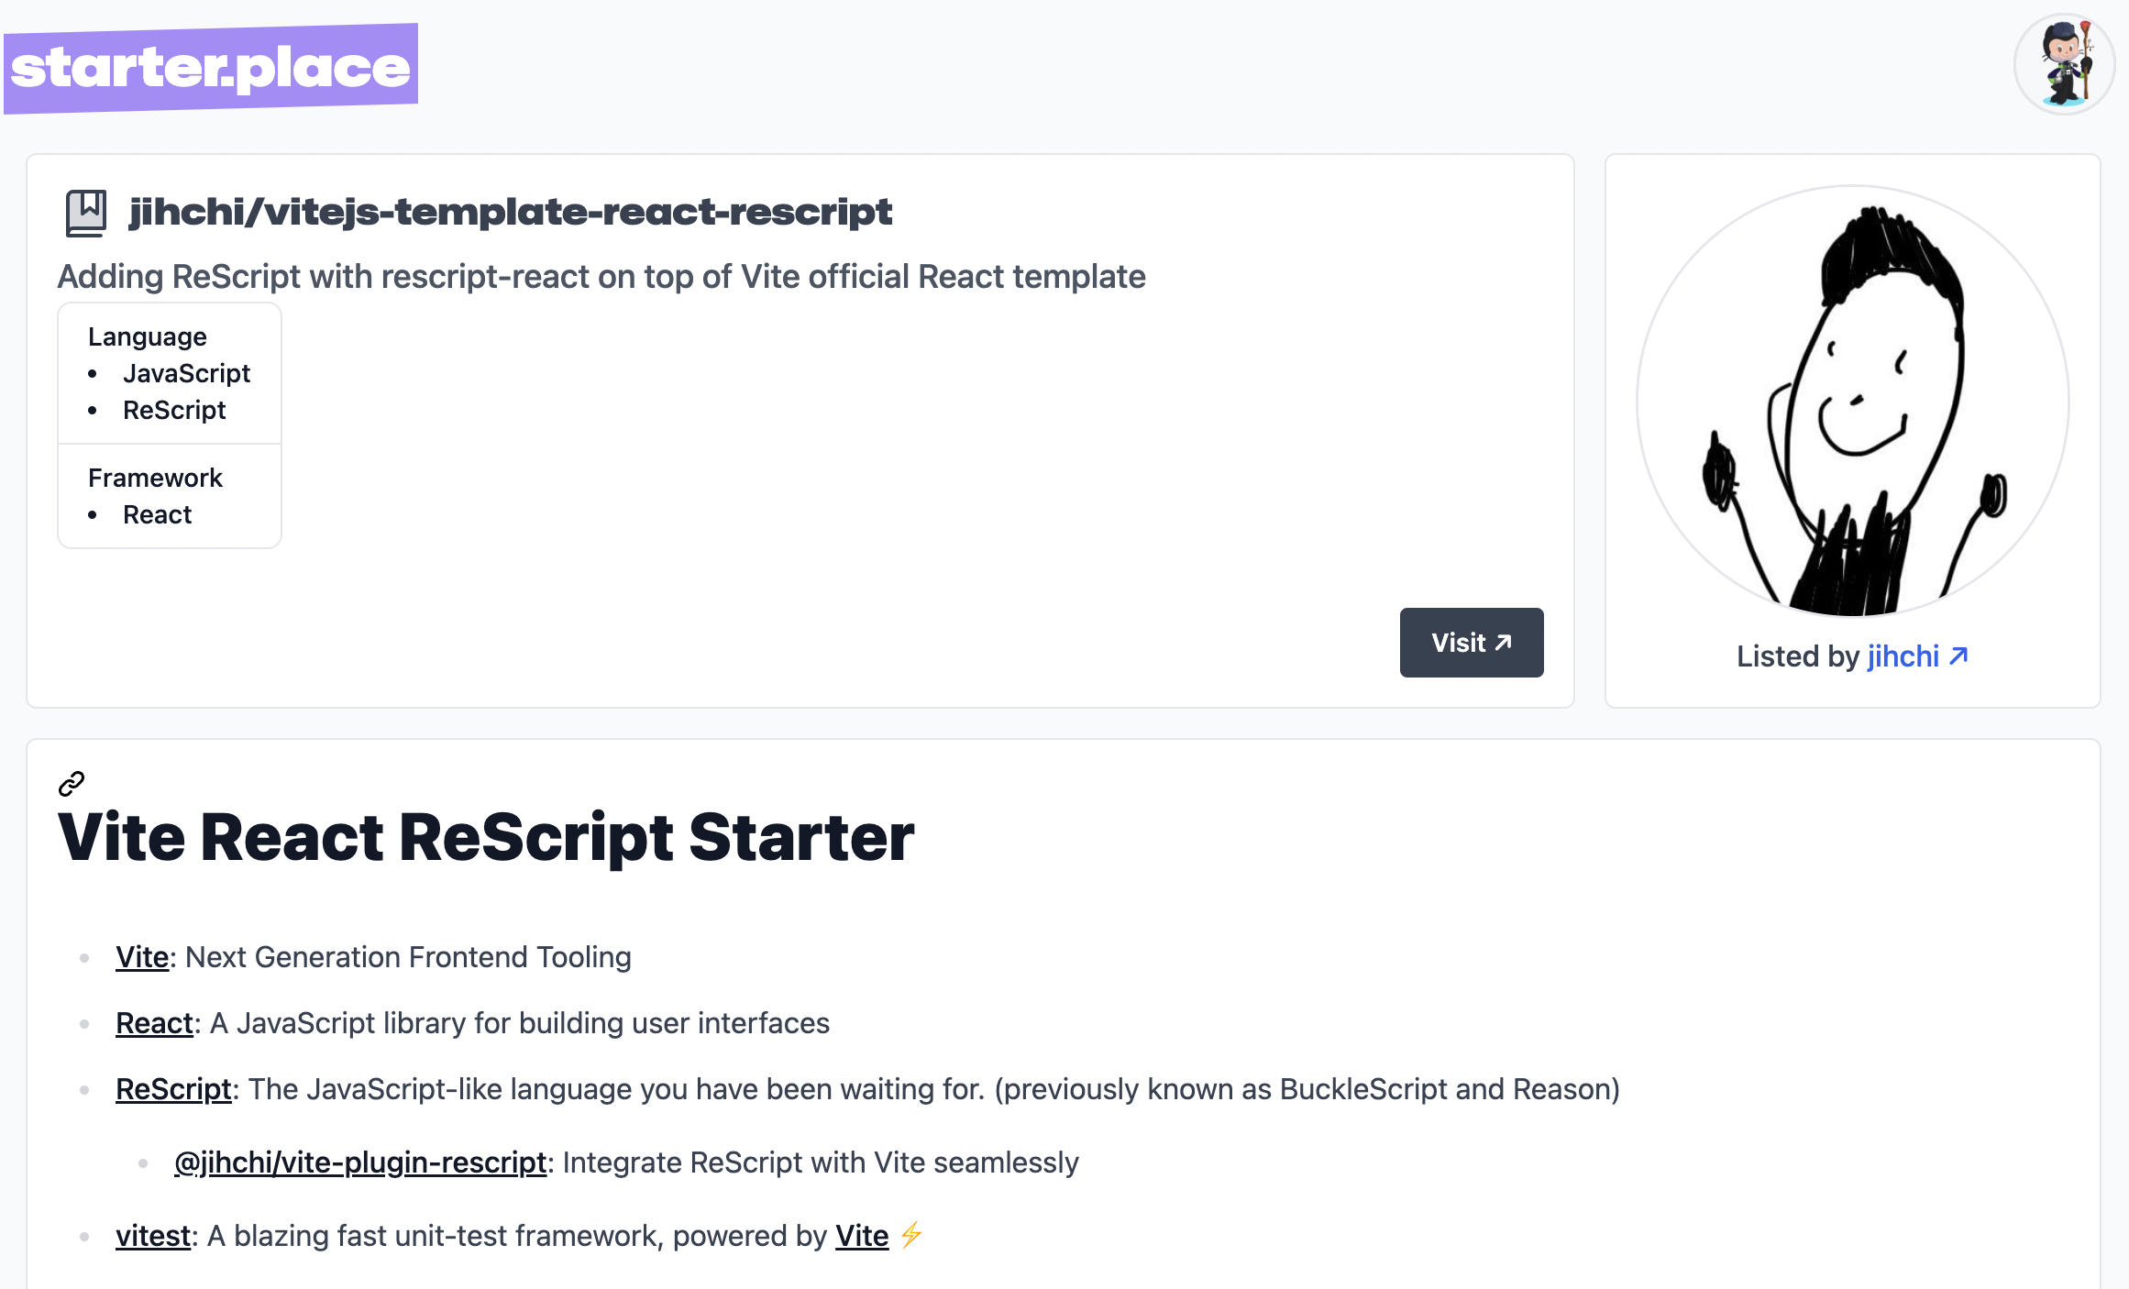This screenshot has width=2129, height=1289.
Task: Open the Vite link in list
Action: 142,957
